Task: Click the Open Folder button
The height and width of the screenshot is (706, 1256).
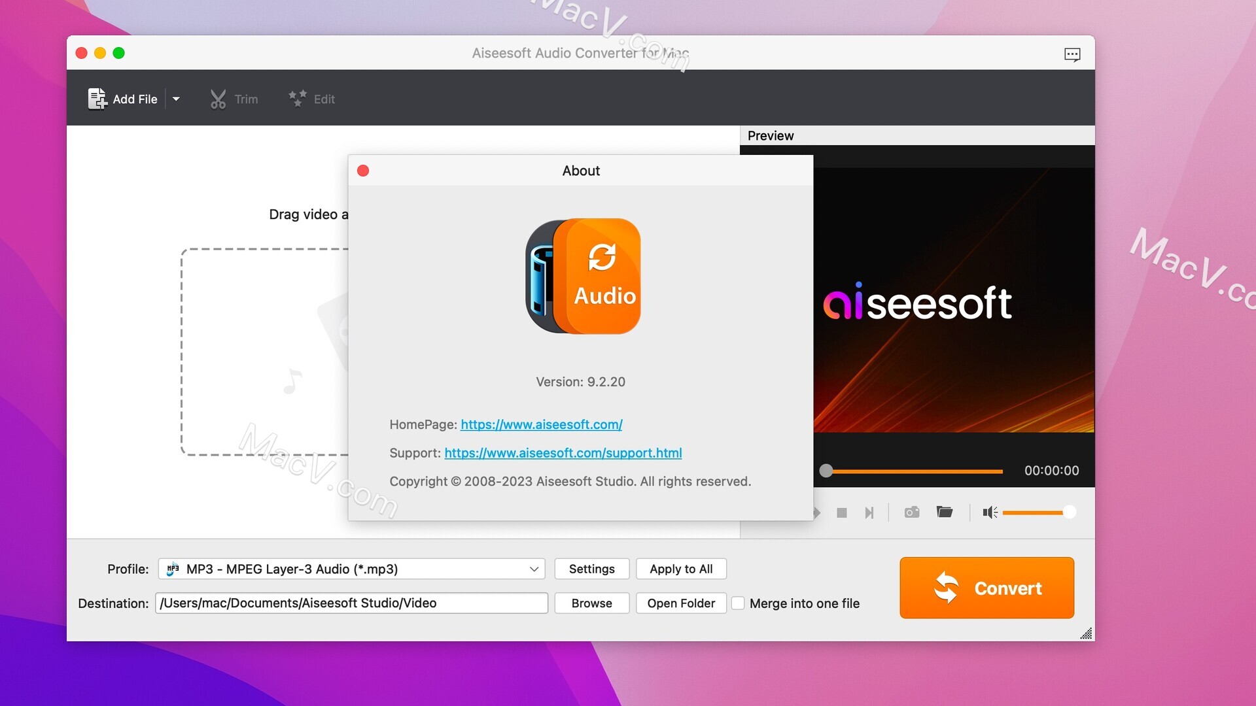Action: pyautogui.click(x=681, y=603)
